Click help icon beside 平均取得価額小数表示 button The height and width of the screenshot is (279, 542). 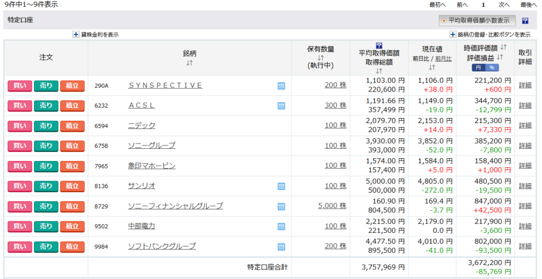pyautogui.click(x=525, y=21)
